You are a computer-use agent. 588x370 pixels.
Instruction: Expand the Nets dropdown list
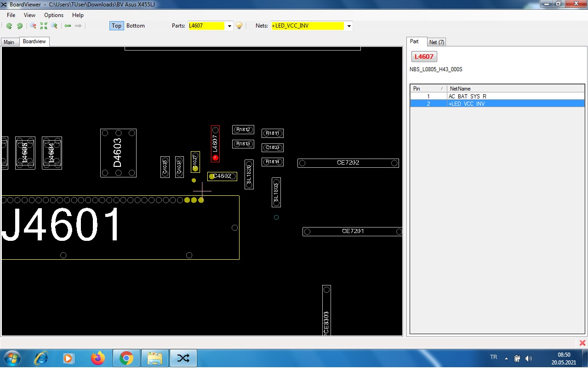pos(349,26)
